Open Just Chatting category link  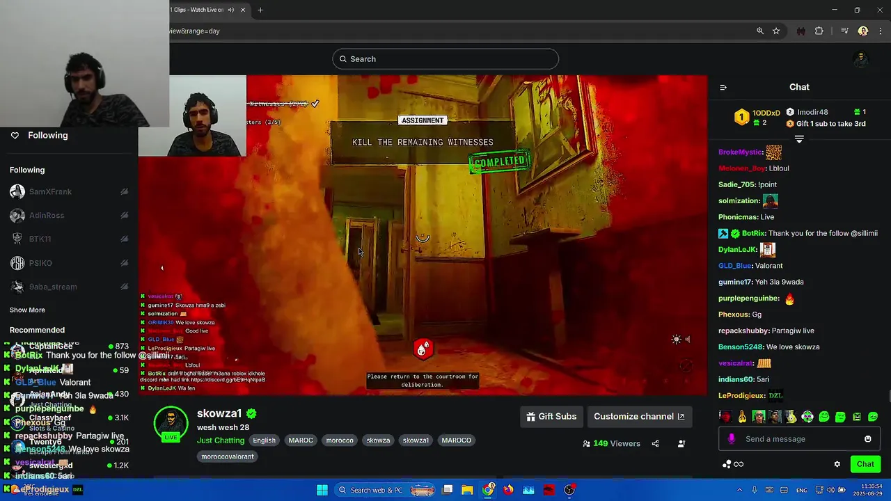click(x=221, y=440)
